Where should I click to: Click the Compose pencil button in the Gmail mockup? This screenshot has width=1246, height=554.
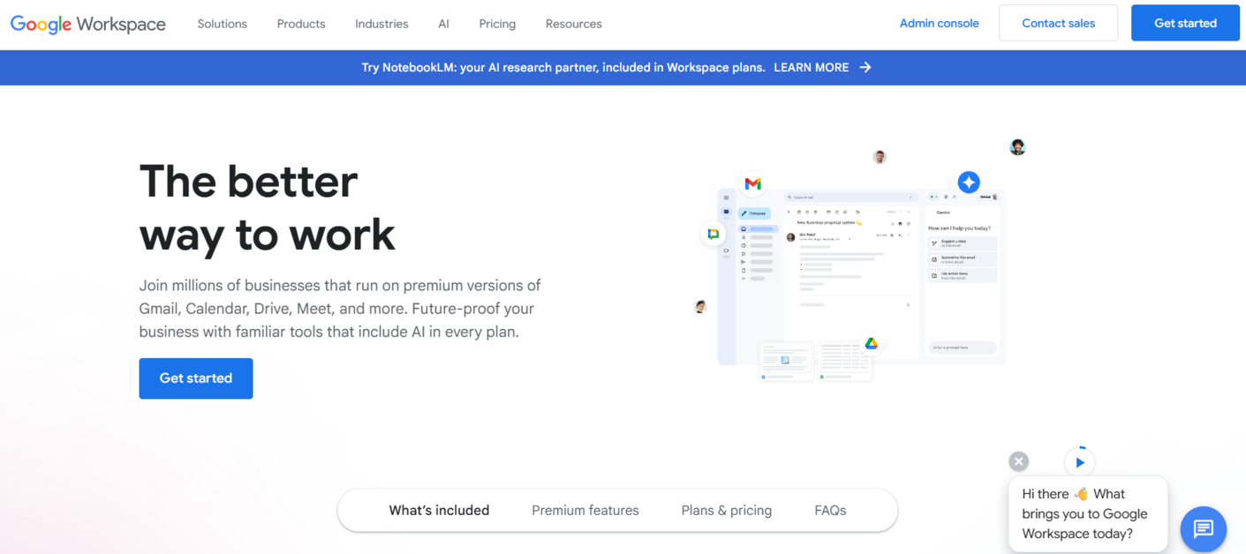click(753, 213)
